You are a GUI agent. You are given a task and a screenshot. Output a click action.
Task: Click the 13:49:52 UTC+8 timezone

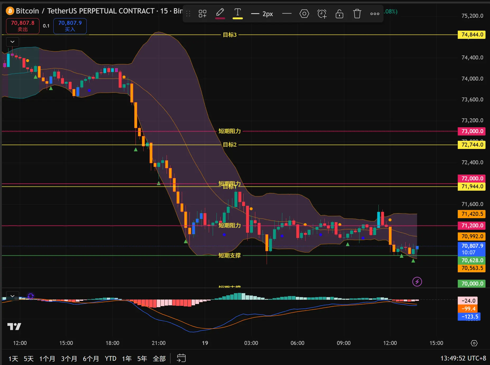[463, 358]
